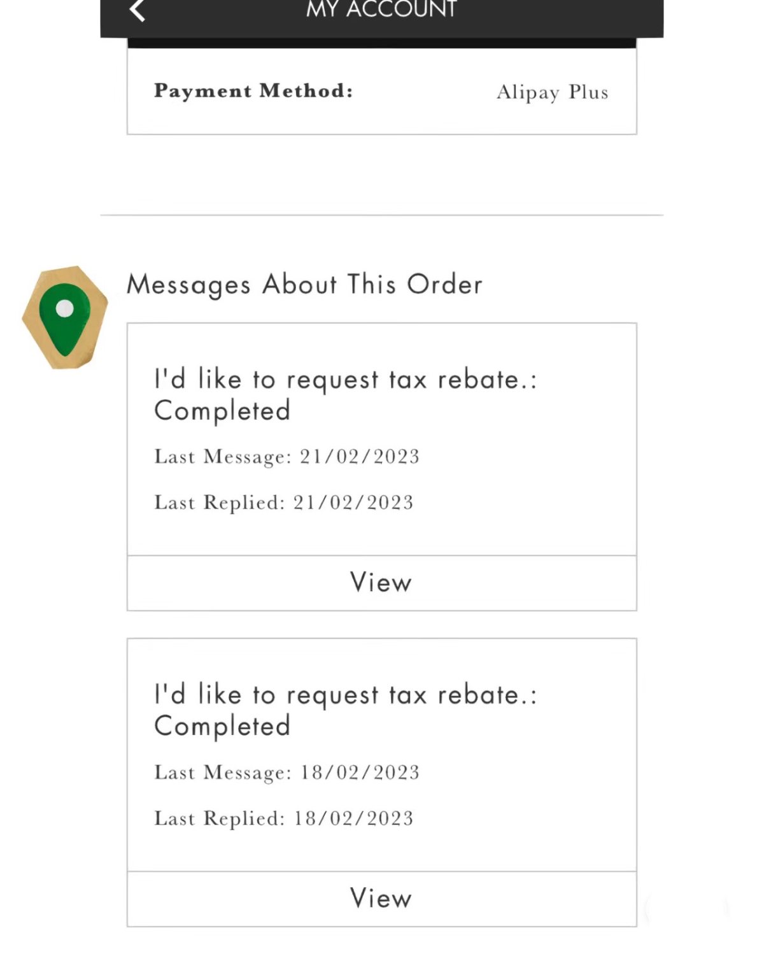Tap Last Message: 21/02/2023 line

(x=287, y=457)
